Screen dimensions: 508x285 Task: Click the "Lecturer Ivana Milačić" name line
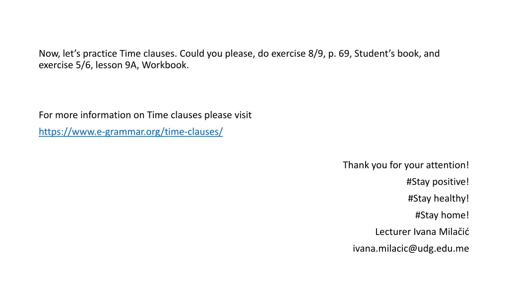(422, 232)
